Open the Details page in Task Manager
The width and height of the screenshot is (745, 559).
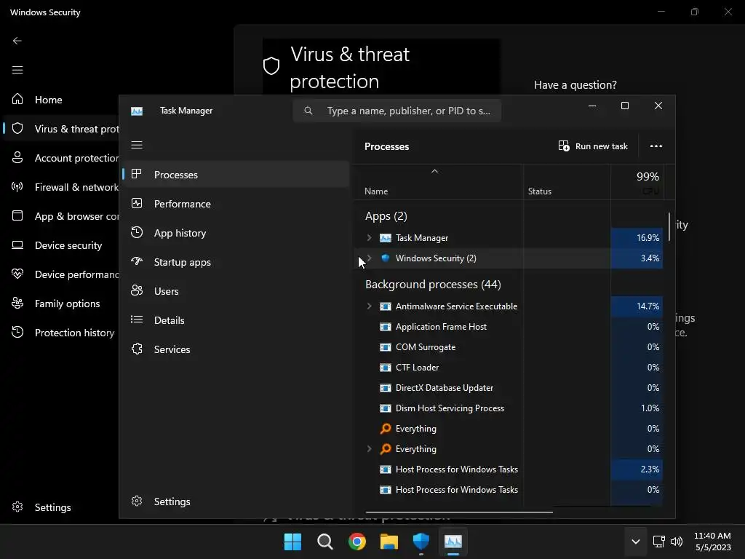click(x=236, y=320)
